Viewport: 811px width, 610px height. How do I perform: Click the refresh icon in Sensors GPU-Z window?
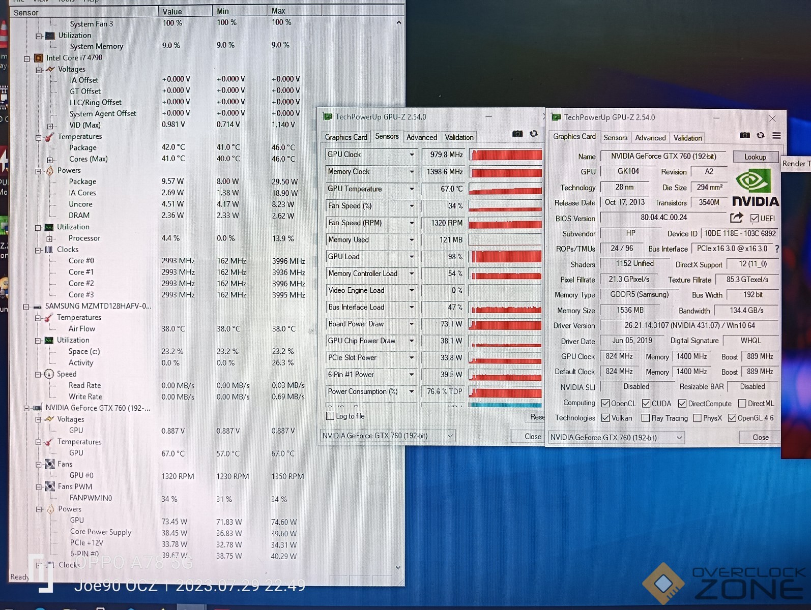534,134
